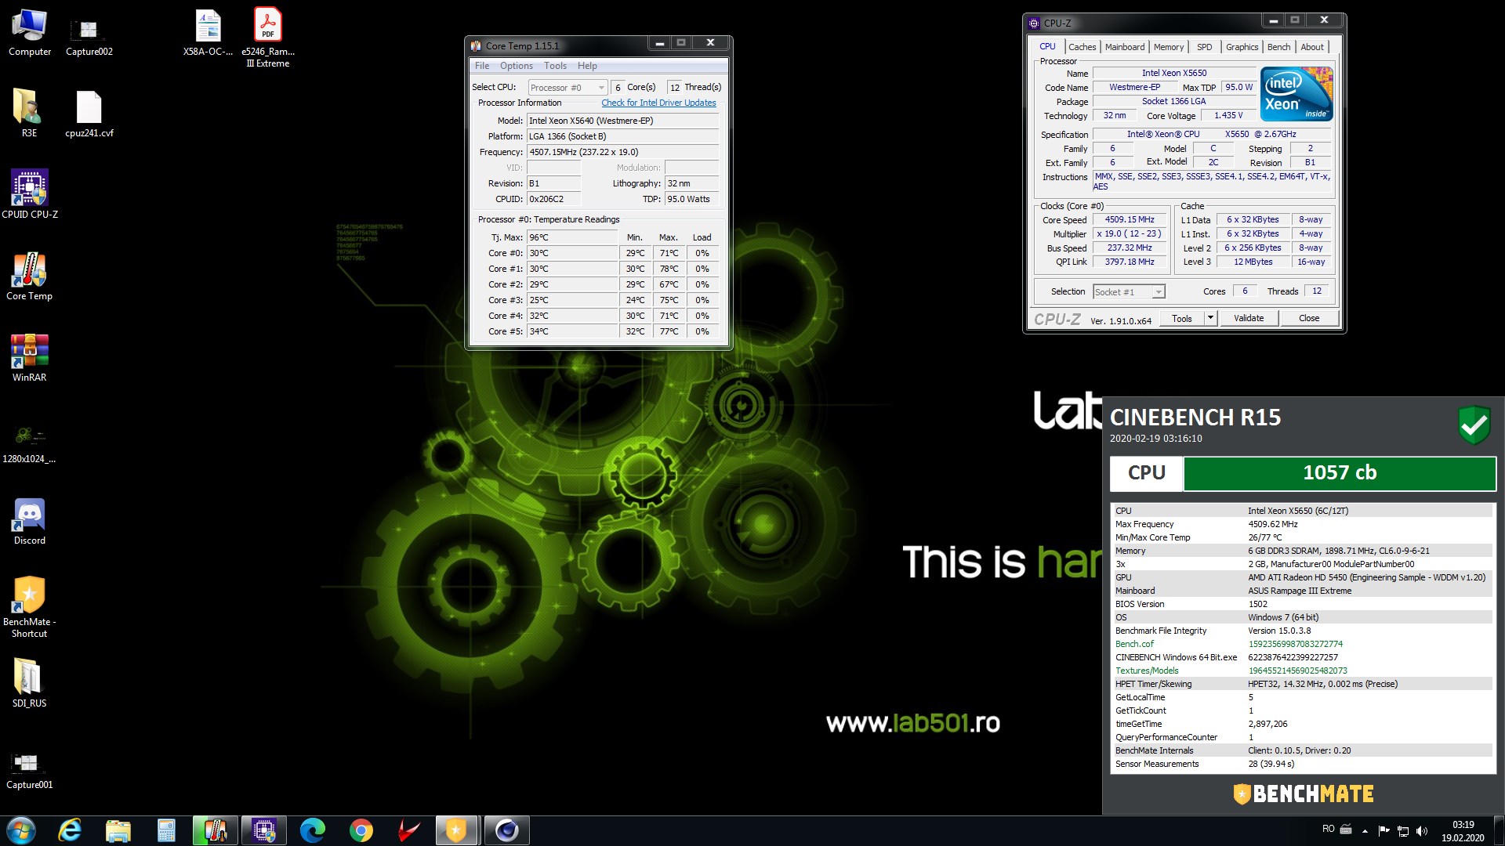Switch to CPU-Z taskbar button

[264, 830]
